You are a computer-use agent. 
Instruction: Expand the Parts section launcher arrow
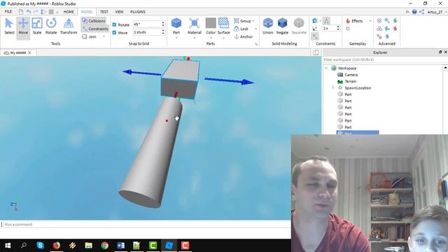click(256, 44)
